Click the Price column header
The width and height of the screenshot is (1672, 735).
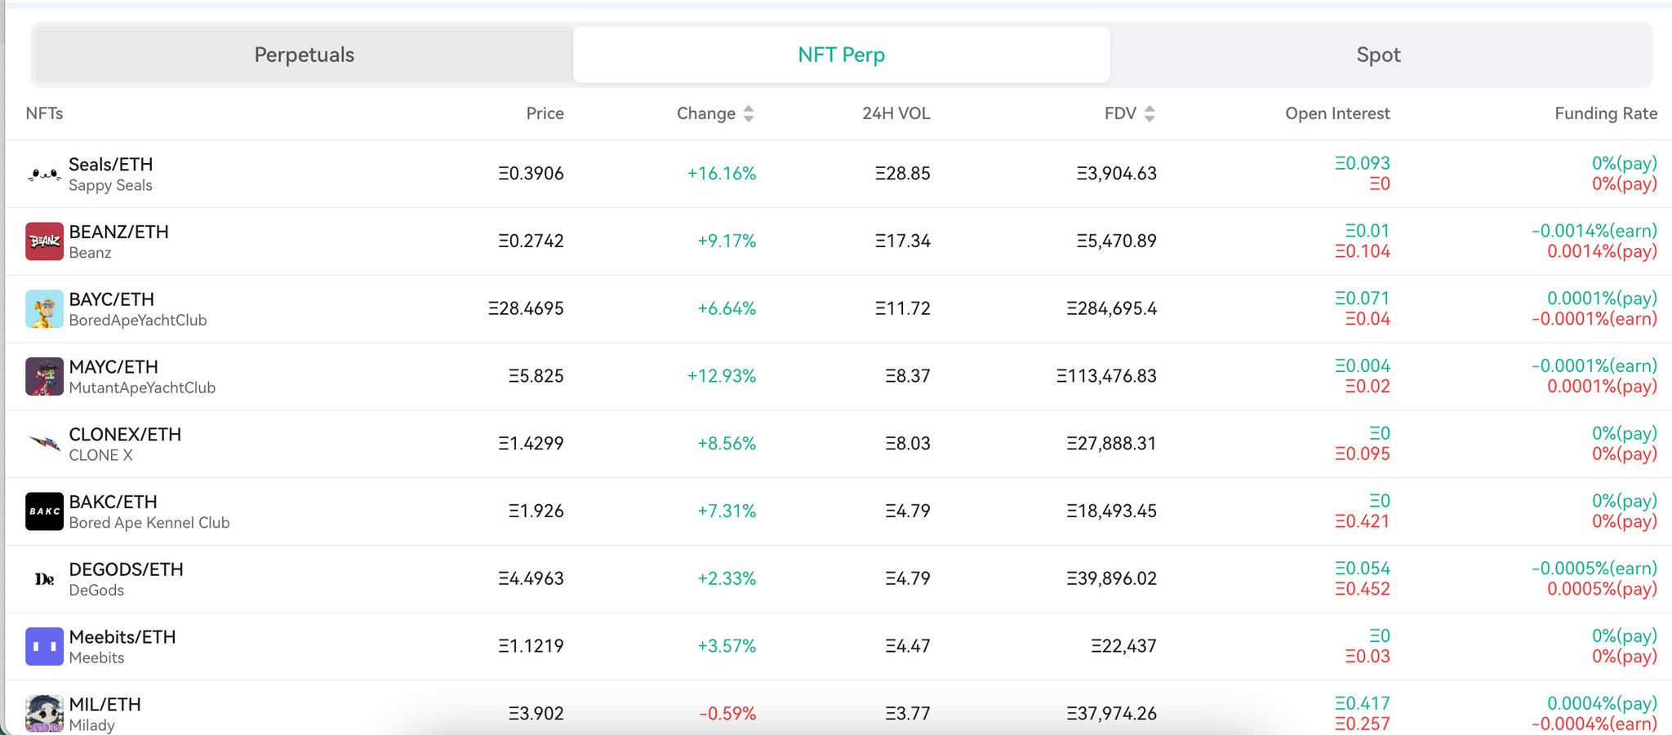point(545,113)
